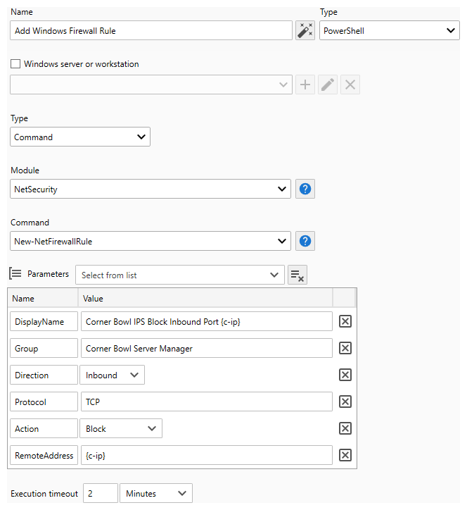The image size is (467, 510).
Task: Remove the DisplayName parameter row
Action: tap(345, 321)
